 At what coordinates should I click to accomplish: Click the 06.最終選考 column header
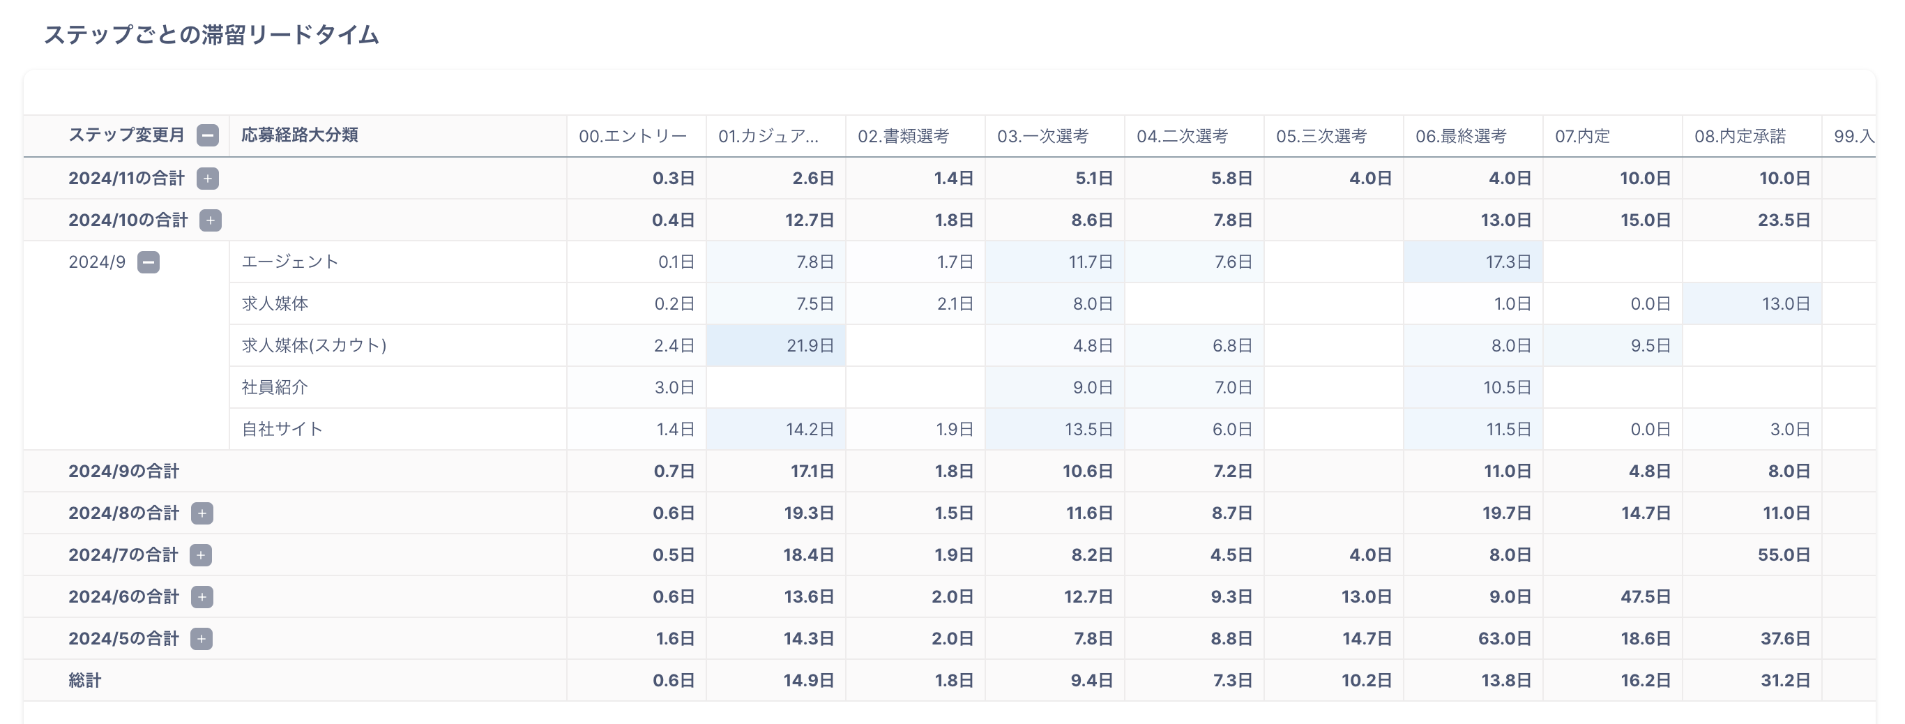point(1461,136)
